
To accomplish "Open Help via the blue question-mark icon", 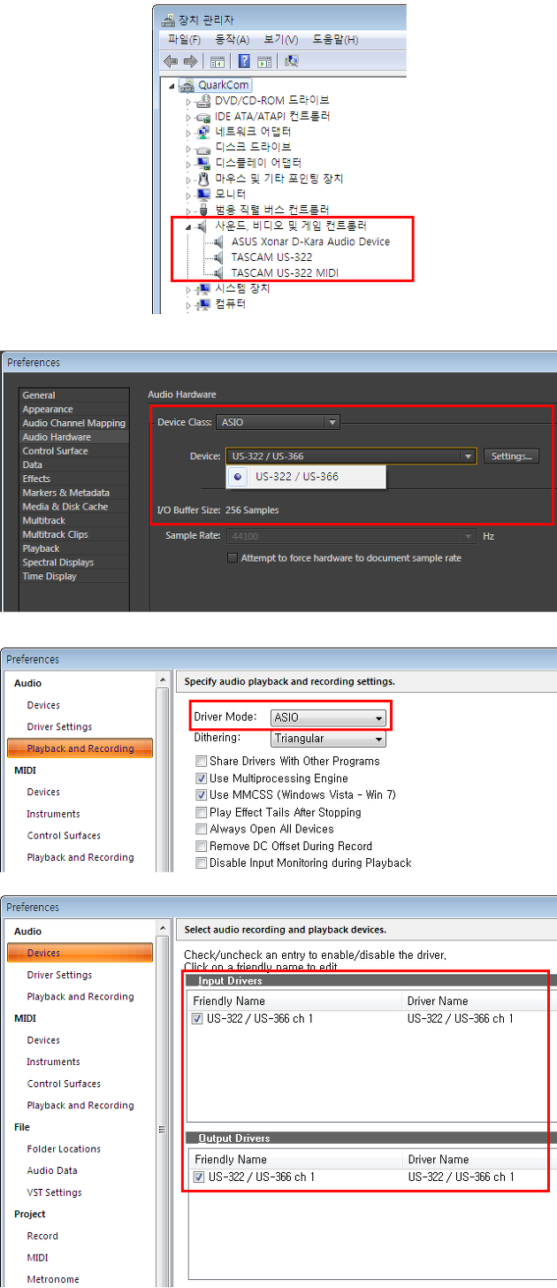I will pyautogui.click(x=244, y=61).
